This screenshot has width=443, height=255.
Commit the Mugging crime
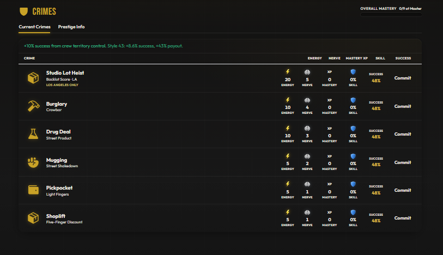(403, 162)
